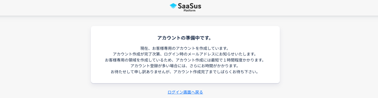This screenshot has height=98, width=378.
Task: Click the phrase しばらくお待ち下さい at message end
Action: point(235,72)
